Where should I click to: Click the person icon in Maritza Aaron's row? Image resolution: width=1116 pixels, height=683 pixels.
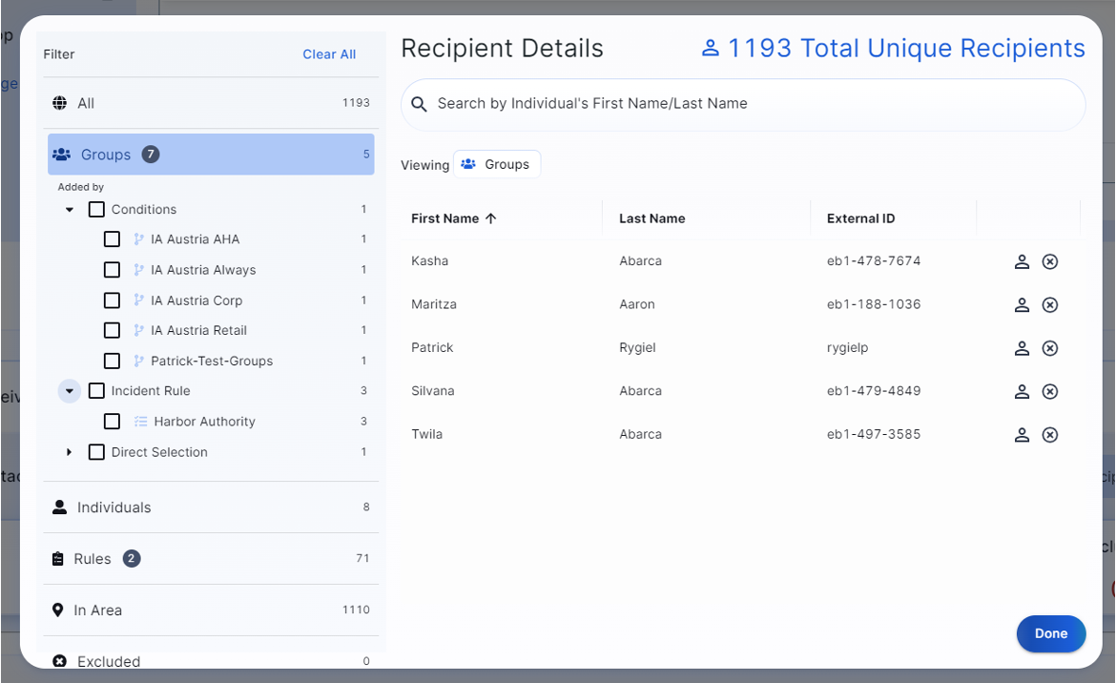[x=1022, y=305]
